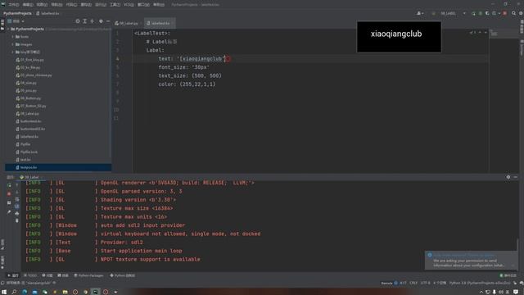Screen dimensions: 524x295
Task: Run 08_LABEL with the green toolbar arrow
Action: (473, 13)
